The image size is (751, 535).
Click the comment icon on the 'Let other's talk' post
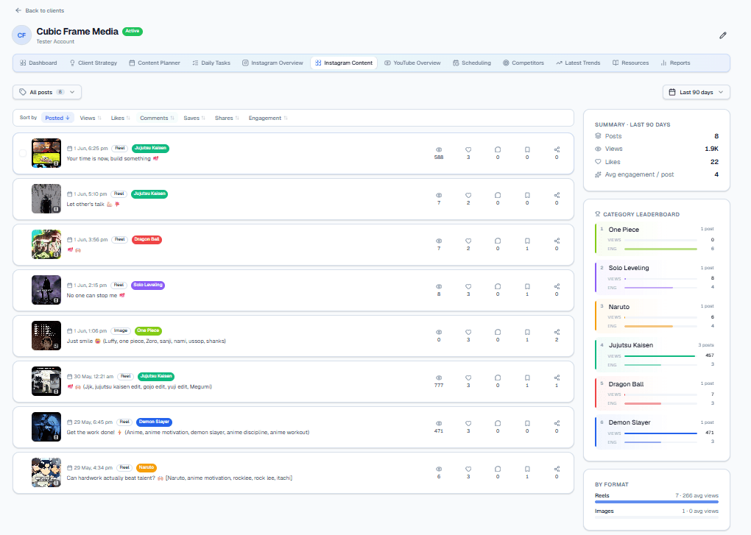(x=498, y=195)
